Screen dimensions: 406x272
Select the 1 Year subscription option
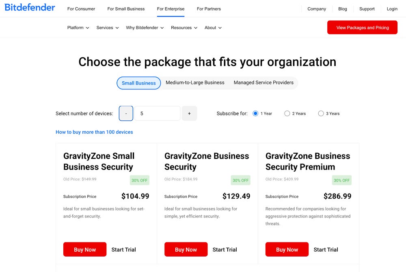coord(255,113)
